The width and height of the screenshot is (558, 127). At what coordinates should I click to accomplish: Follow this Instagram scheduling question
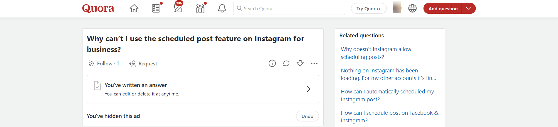pyautogui.click(x=104, y=64)
